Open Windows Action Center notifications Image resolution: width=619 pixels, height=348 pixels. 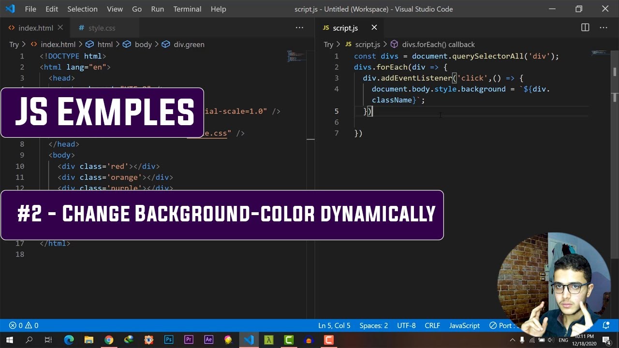click(606, 340)
